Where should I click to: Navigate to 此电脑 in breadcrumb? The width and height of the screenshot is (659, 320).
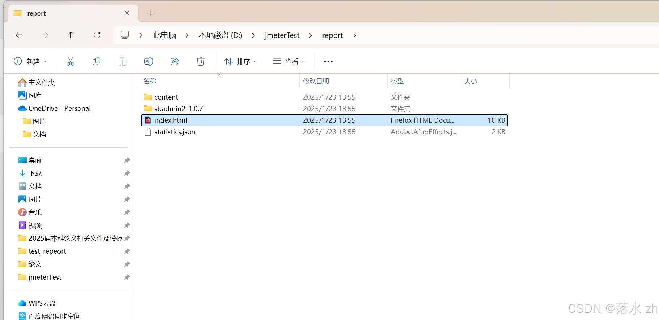(164, 35)
